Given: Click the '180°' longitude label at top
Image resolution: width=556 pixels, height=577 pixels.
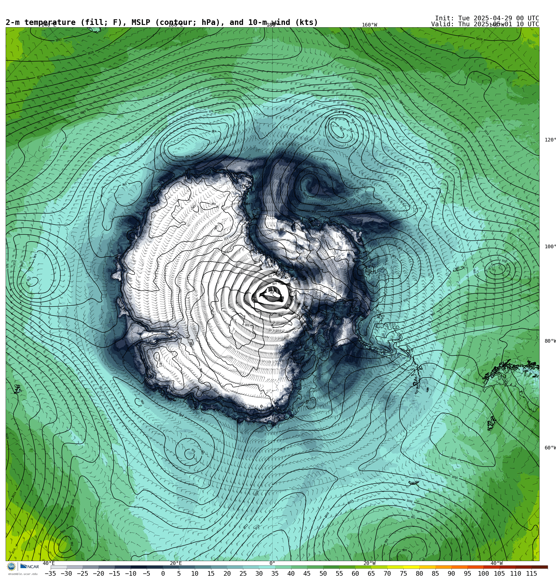Looking at the screenshot, I should click(x=273, y=25).
